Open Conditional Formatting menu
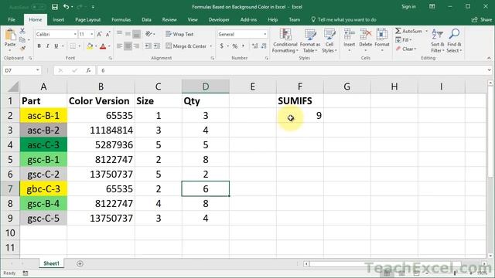 [285, 41]
